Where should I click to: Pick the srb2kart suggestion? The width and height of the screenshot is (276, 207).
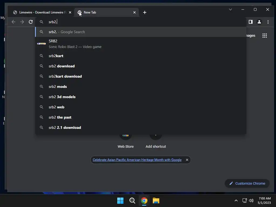point(141,56)
